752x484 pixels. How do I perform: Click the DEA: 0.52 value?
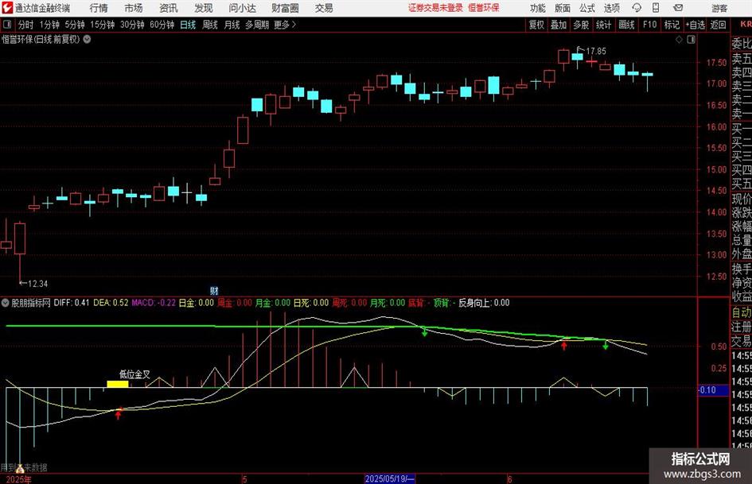pos(111,303)
